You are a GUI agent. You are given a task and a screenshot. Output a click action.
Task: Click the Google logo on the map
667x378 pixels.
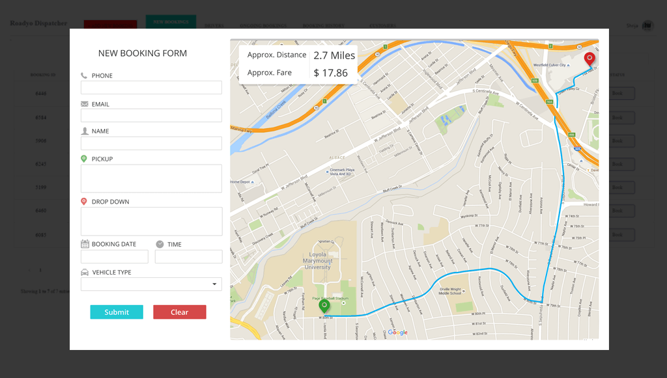[x=398, y=332]
